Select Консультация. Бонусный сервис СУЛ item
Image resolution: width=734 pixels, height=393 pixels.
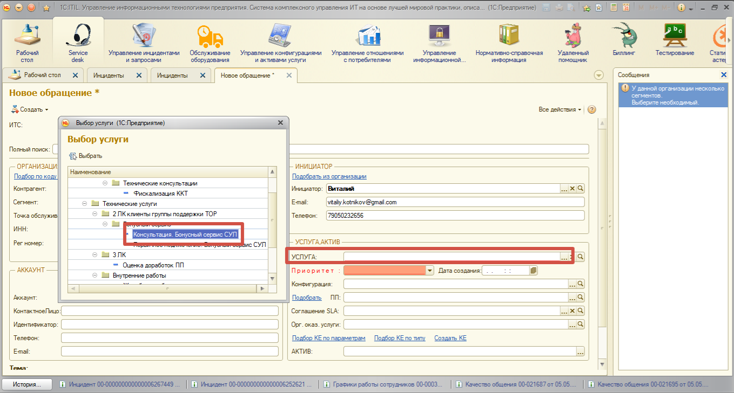pyautogui.click(x=186, y=235)
